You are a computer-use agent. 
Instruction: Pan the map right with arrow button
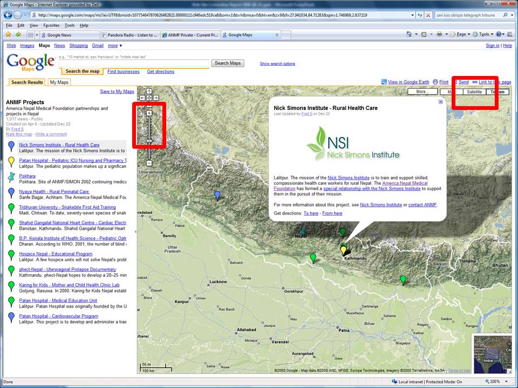(156, 98)
